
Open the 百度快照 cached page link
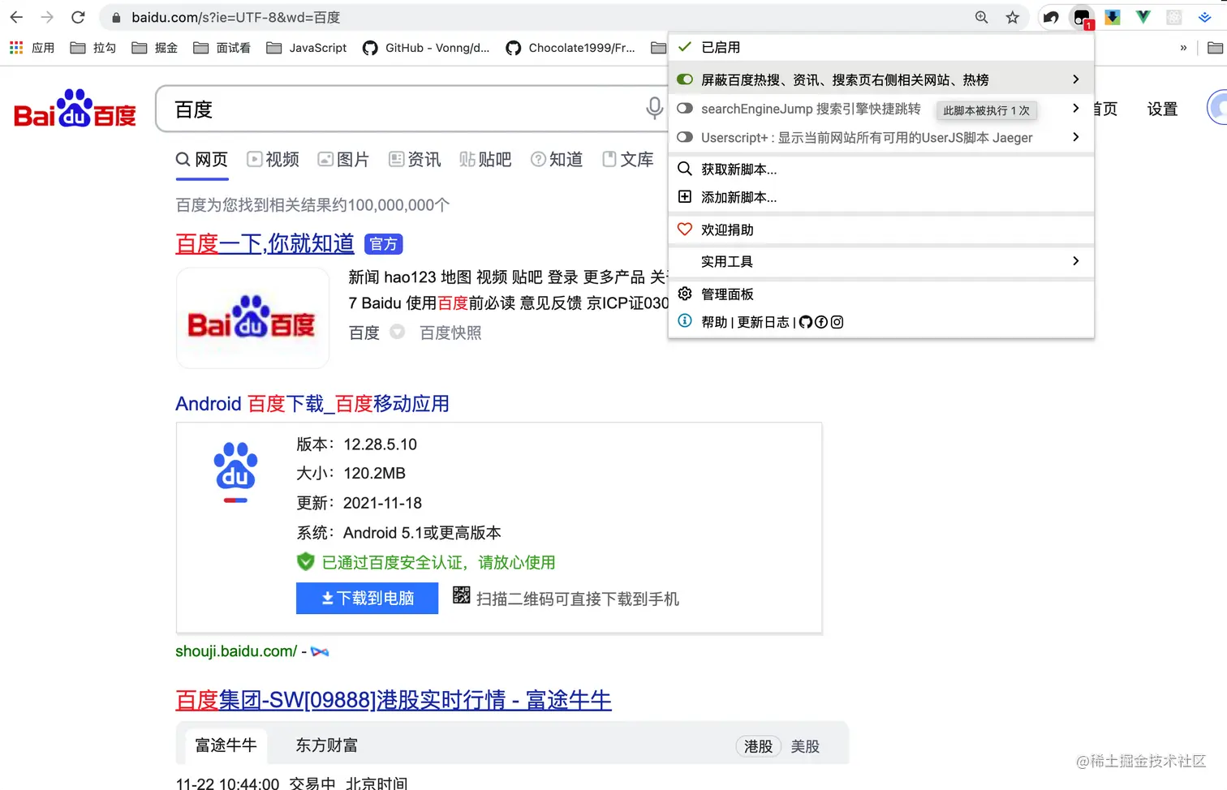point(450,333)
